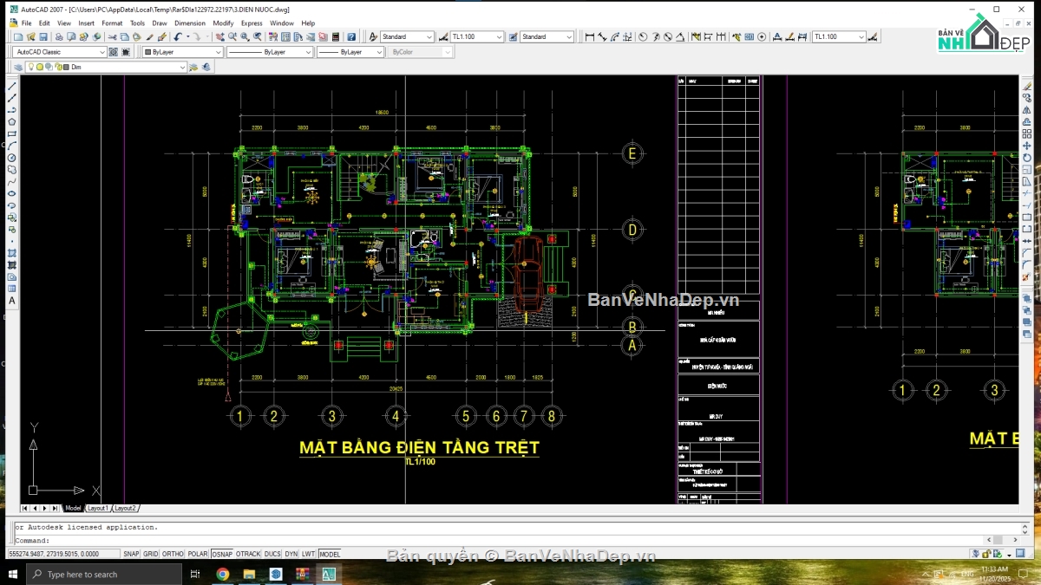Toggle GRID display in status bar
The height and width of the screenshot is (585, 1041).
click(x=151, y=554)
